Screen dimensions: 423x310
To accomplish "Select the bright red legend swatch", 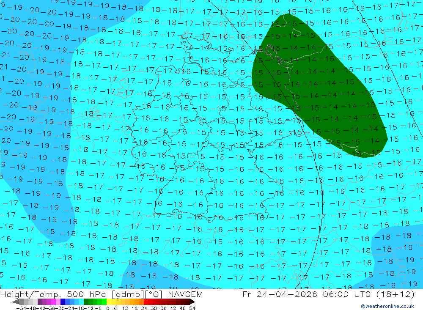I will click(146, 302).
